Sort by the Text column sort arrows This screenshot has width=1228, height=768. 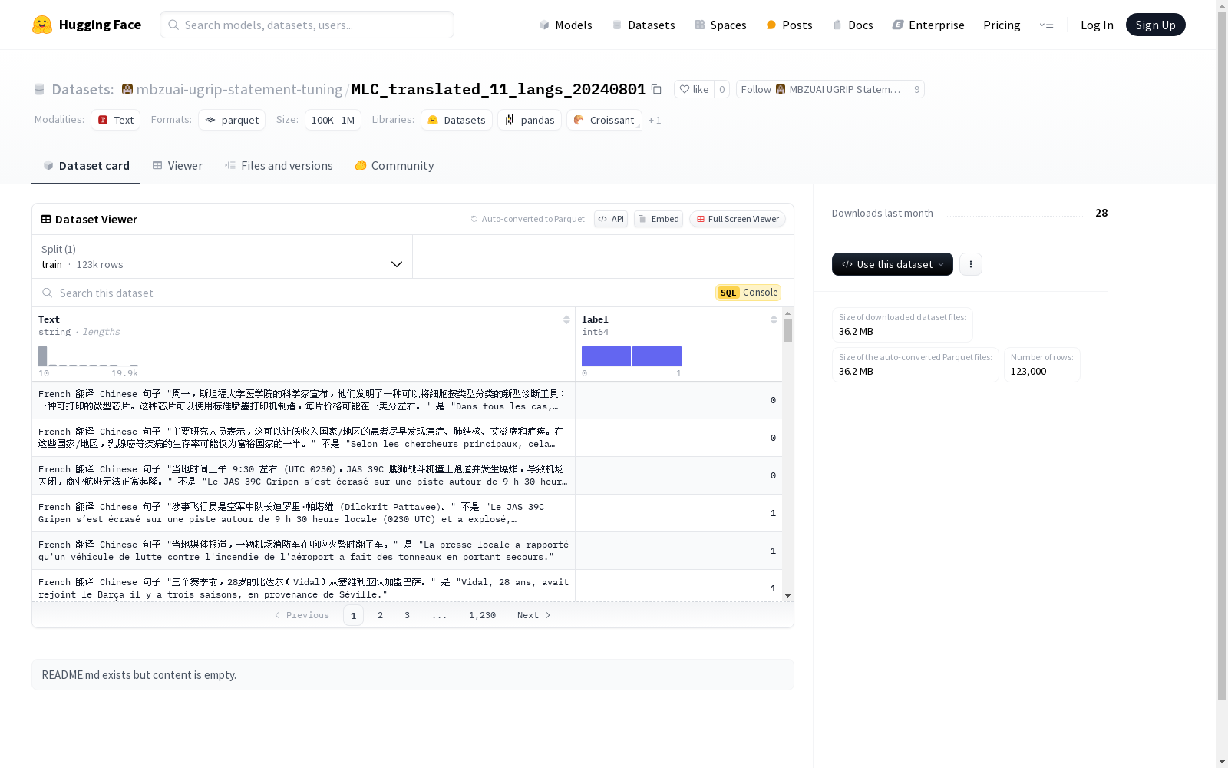tap(566, 319)
